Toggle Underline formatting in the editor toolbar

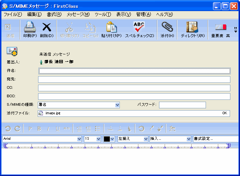pyautogui.click(x=58, y=129)
